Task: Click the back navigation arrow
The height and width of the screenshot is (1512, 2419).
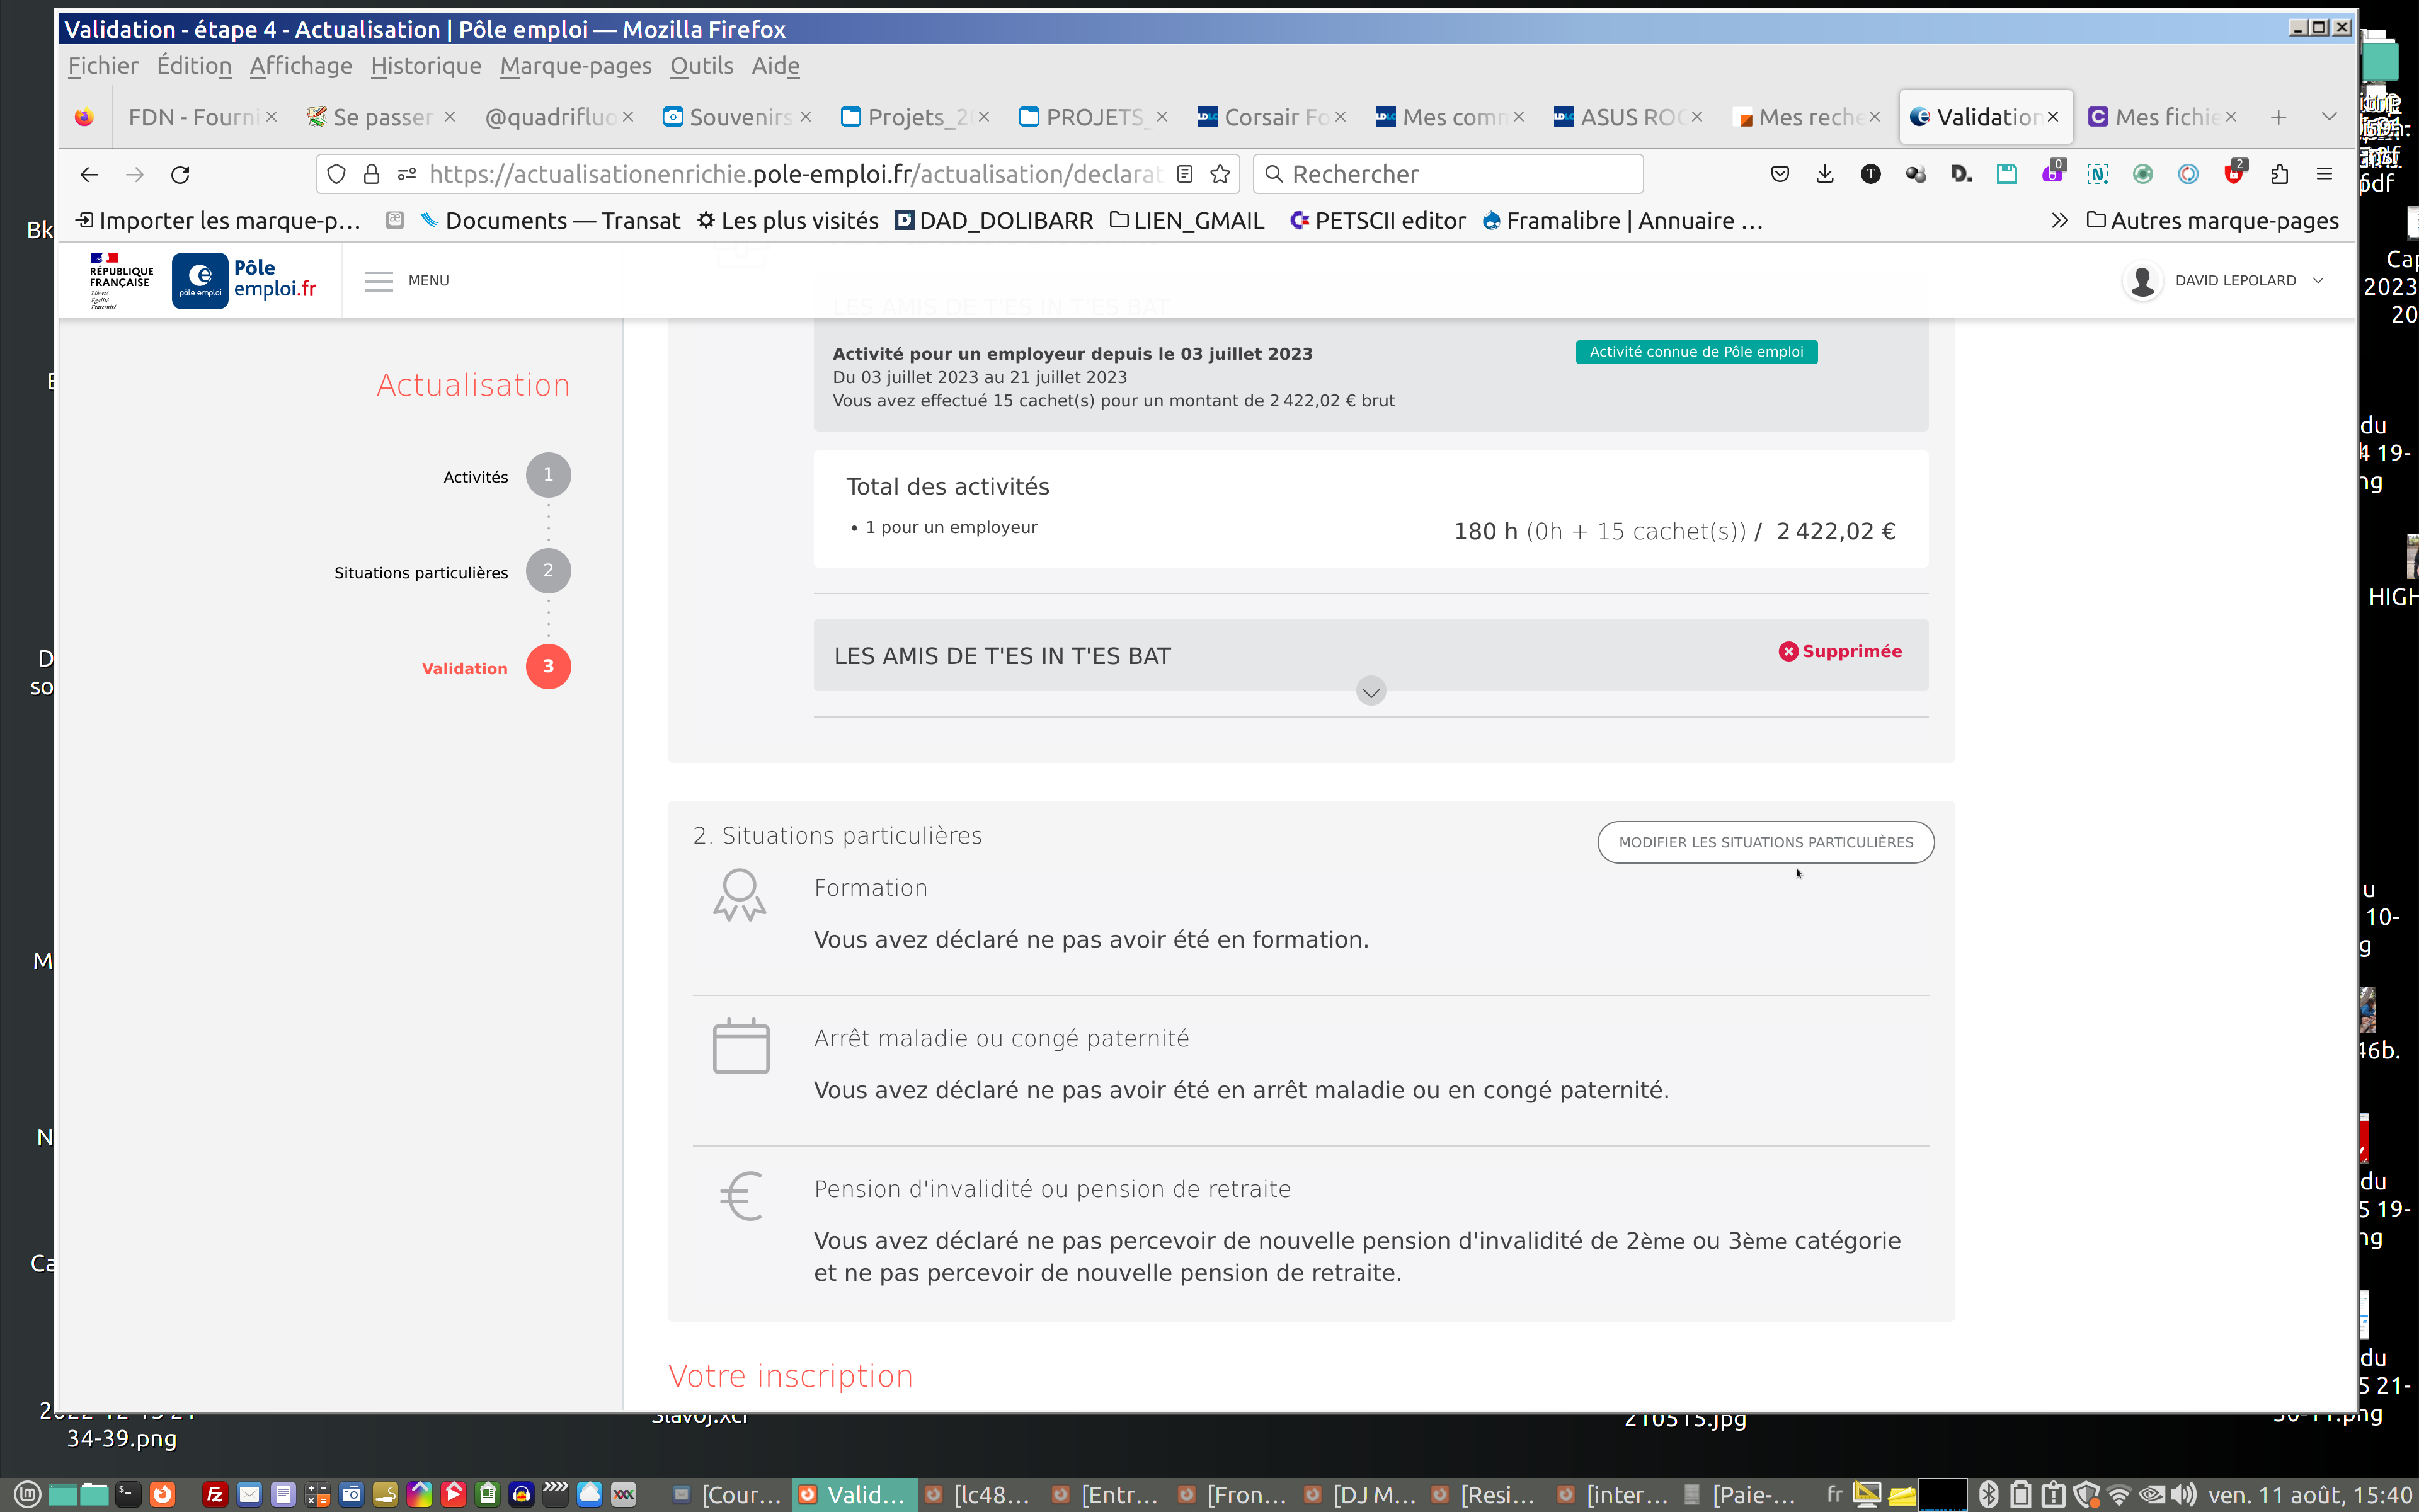Action: 89,174
